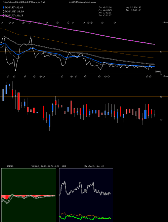
Task: Click the 'Pre O: 52.50' value
Action: point(105,7)
